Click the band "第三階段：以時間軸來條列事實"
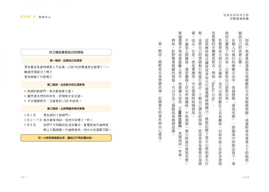This screenshot has width=269, height=192. (x=66, y=109)
